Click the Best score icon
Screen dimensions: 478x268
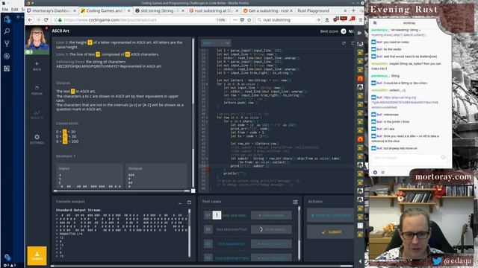(x=344, y=31)
